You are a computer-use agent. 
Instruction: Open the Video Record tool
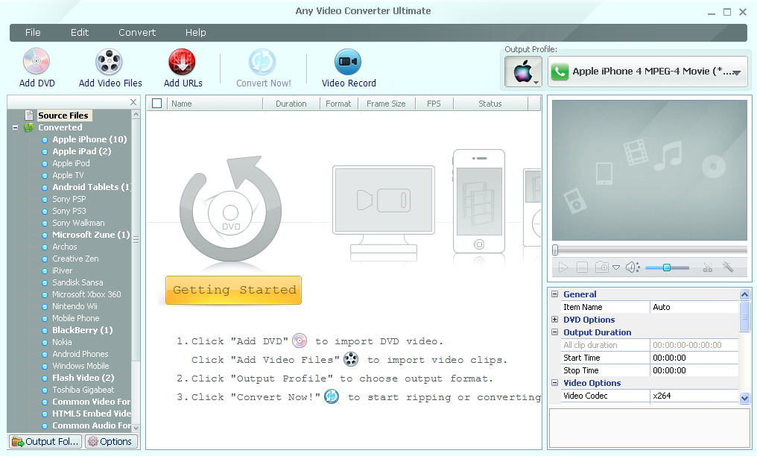pos(348,62)
